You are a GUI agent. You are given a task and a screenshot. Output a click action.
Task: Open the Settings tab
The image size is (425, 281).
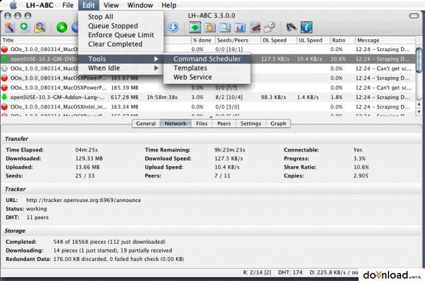tap(251, 124)
